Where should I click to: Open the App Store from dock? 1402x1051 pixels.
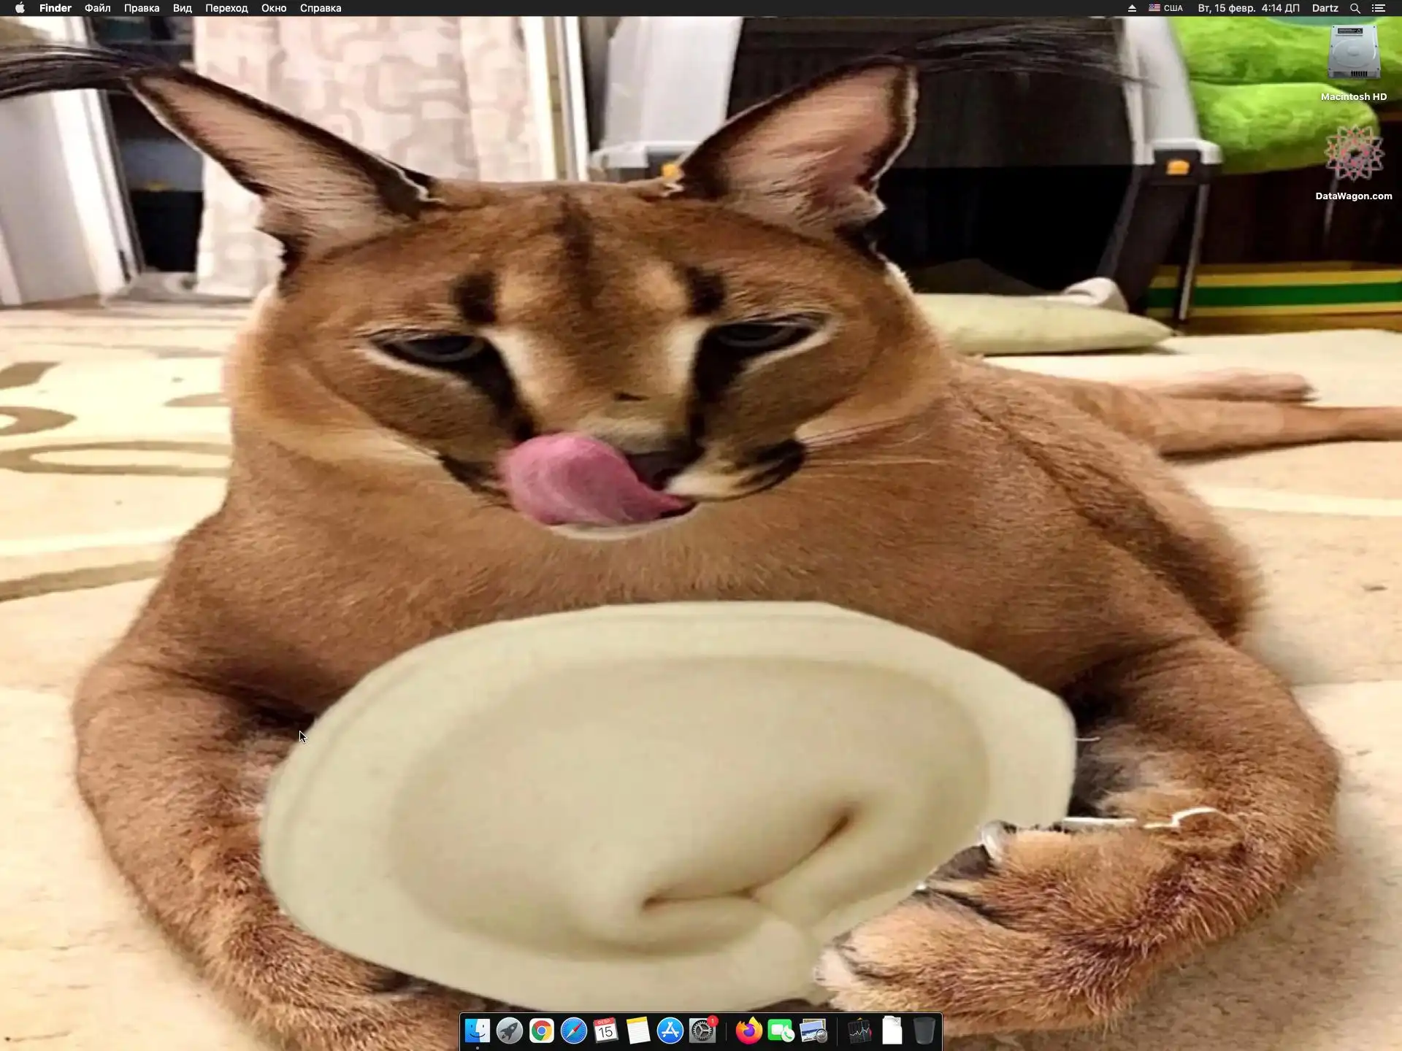[670, 1031]
